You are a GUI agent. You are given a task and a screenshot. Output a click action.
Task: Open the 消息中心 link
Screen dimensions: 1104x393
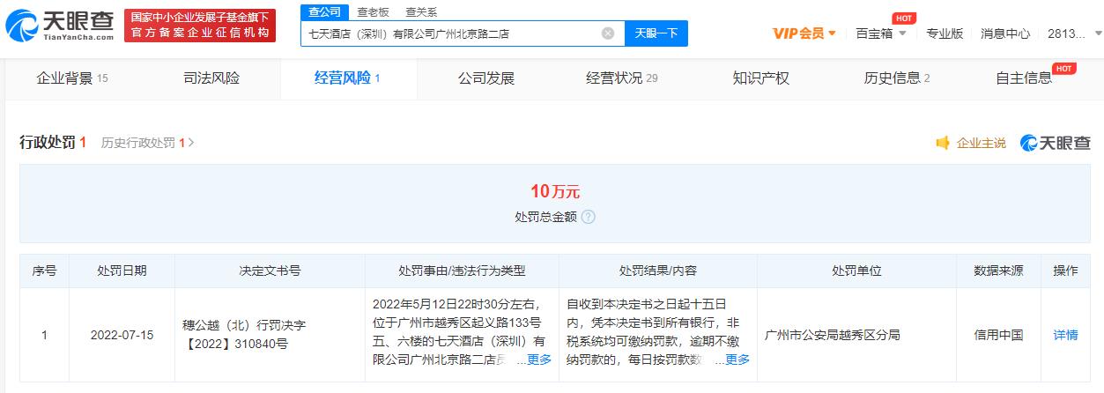click(x=1004, y=33)
